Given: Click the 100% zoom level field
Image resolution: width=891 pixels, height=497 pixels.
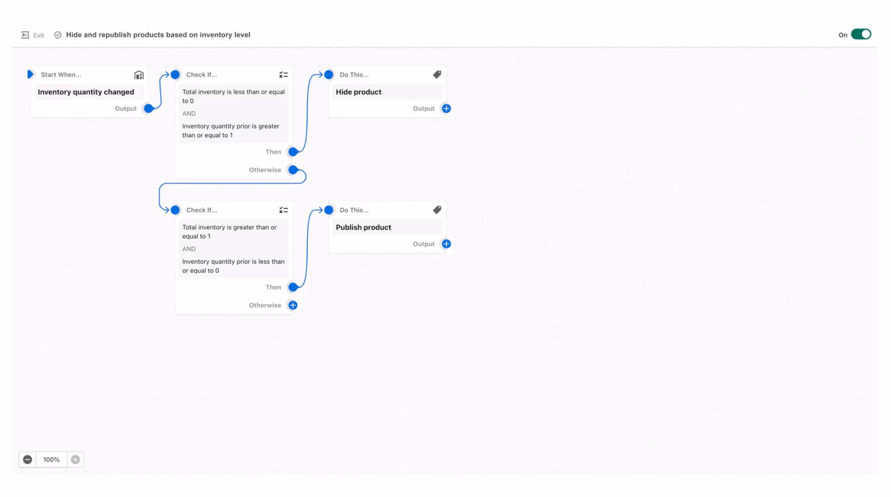Looking at the screenshot, I should tap(51, 459).
